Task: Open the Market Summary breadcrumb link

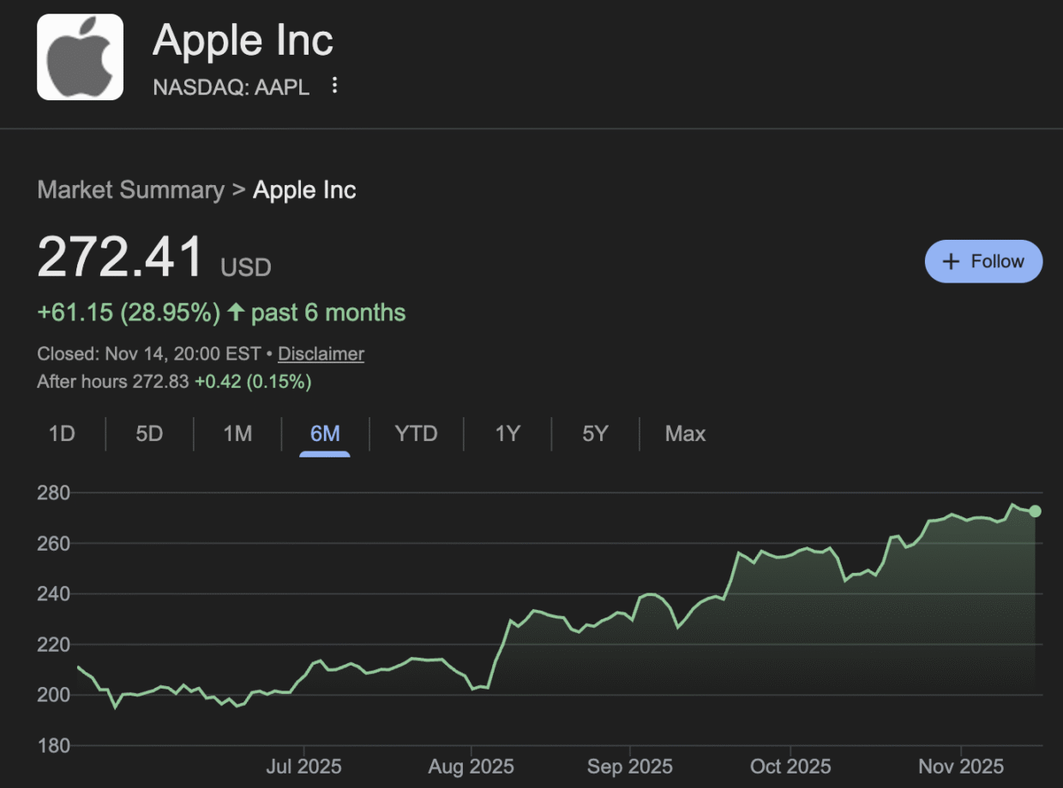Action: click(130, 189)
